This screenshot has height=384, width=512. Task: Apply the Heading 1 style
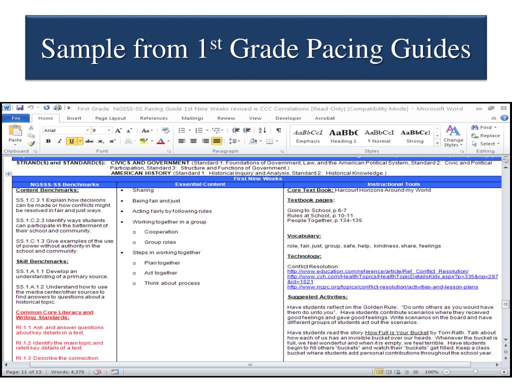point(343,136)
